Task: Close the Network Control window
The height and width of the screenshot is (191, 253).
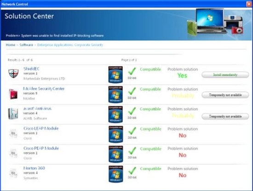Action: (x=249, y=4)
